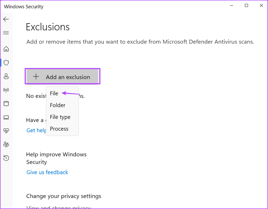Maximize the Windows Security window
268x209 pixels.
click(246, 6)
